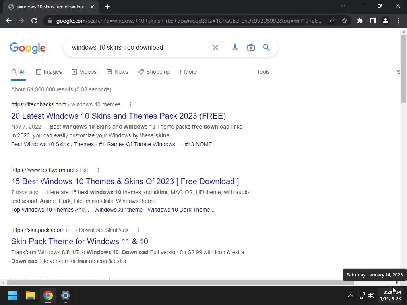Select the All results tab
This screenshot has width=407, height=305.
point(18,72)
